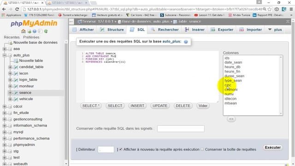Screen dimensions: 295x166
Task: Open phpmyadmin database in tree
Action: (x=24, y=145)
